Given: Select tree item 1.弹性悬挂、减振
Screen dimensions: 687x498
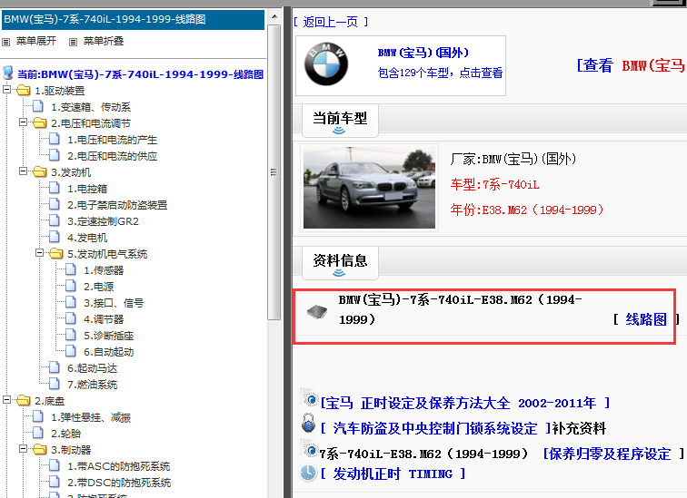Looking at the screenshot, I should 91,417.
